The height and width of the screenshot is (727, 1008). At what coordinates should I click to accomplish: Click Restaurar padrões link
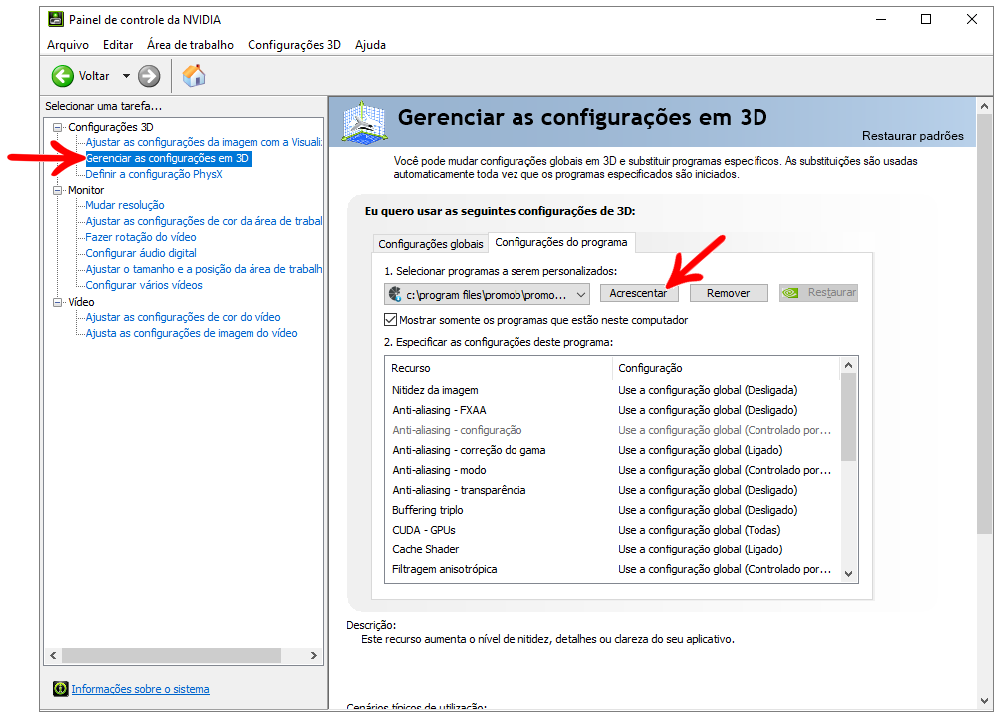913,136
